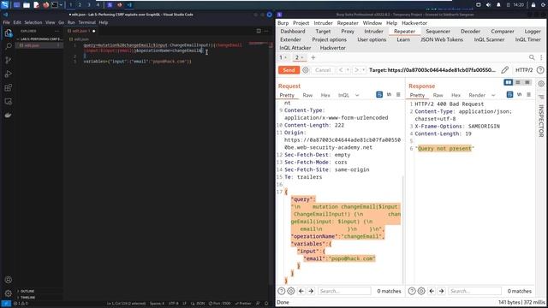Open Request message editor options menu

(398, 95)
